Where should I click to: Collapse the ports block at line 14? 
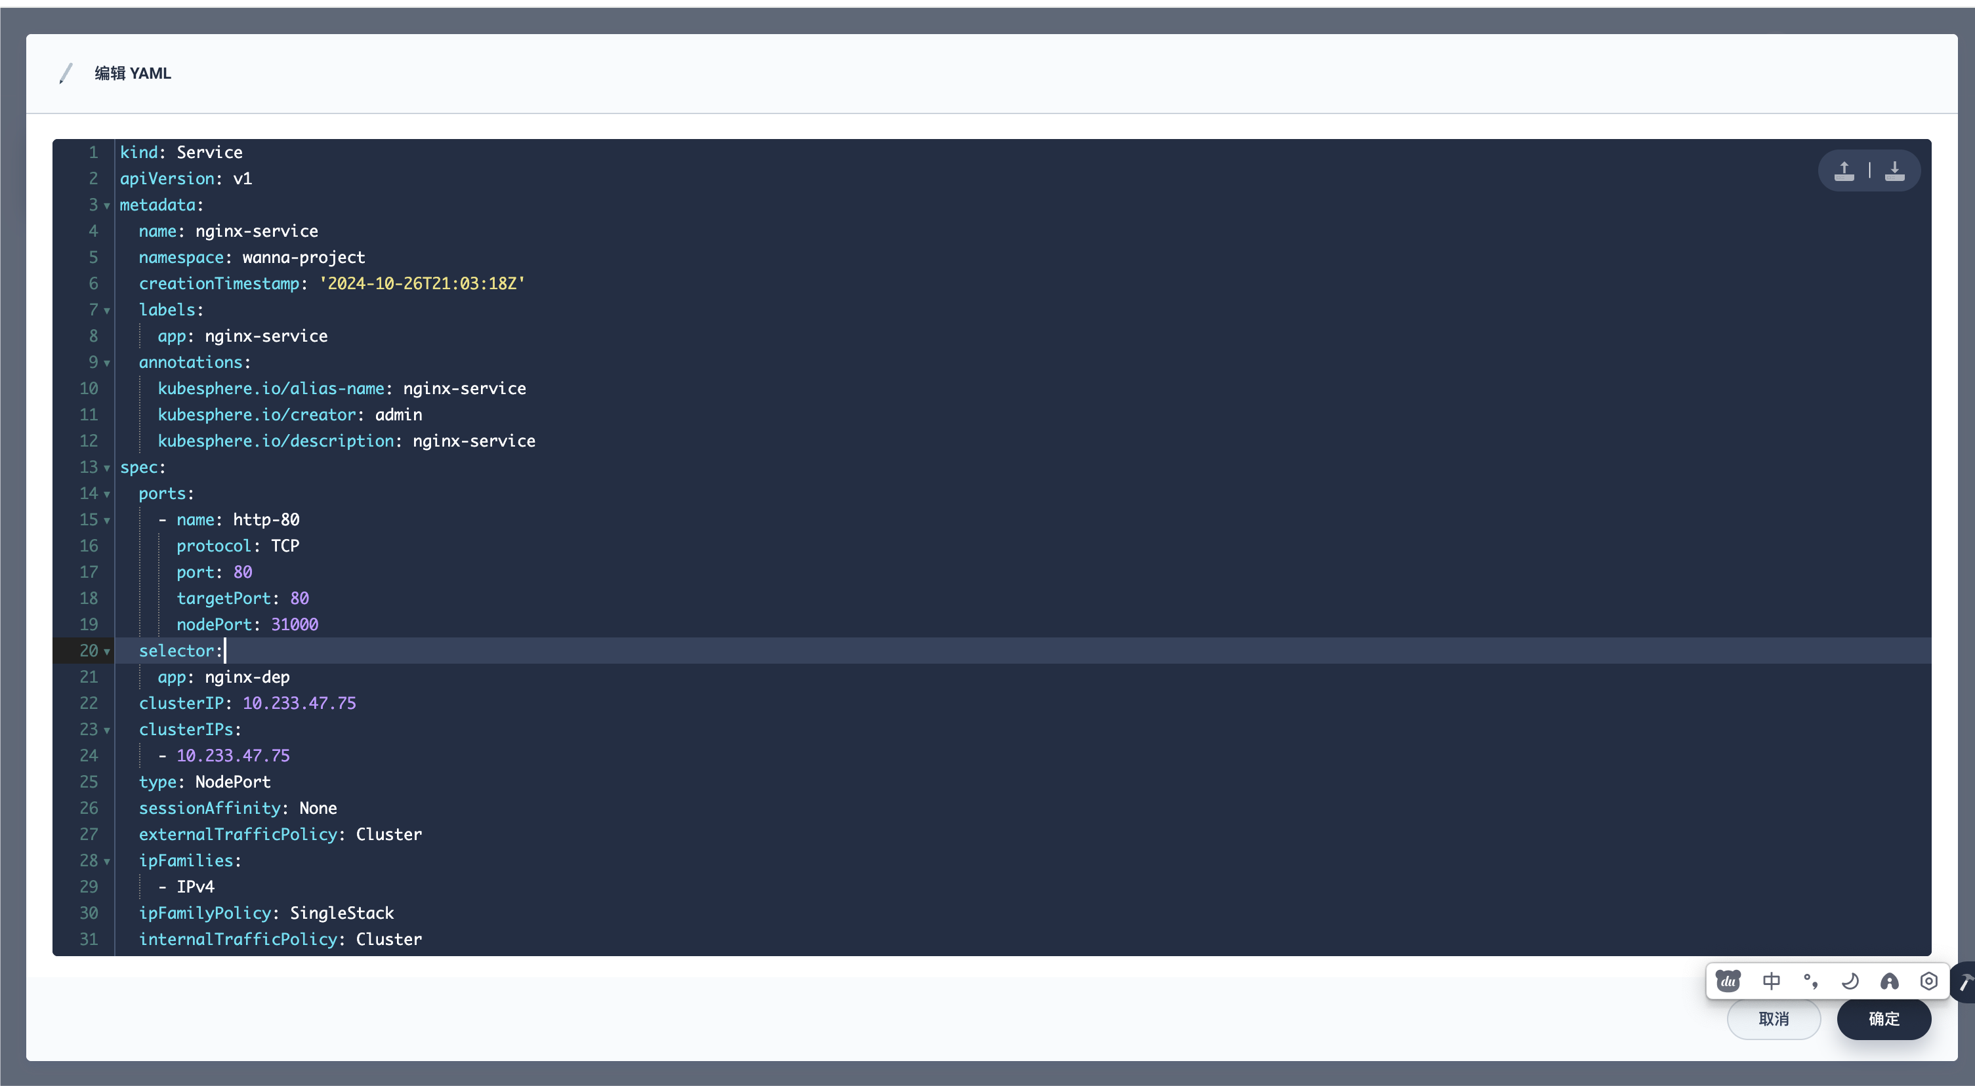point(108,494)
